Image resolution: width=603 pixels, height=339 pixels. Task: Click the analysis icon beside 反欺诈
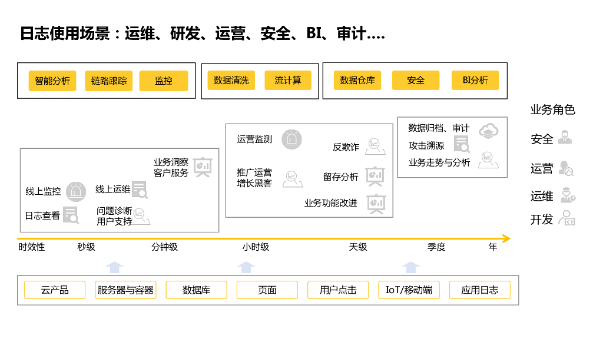[x=375, y=147]
